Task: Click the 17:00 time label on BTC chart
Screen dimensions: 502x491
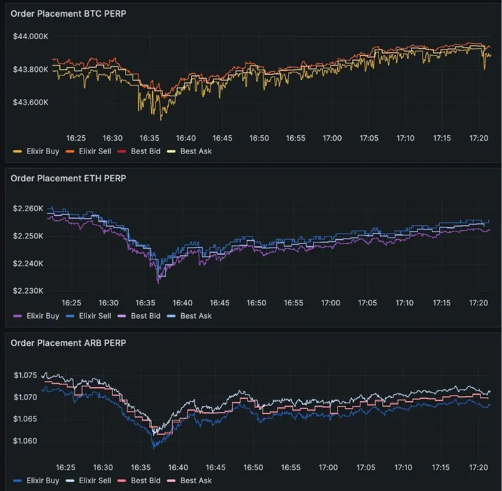Action: click(x=332, y=138)
